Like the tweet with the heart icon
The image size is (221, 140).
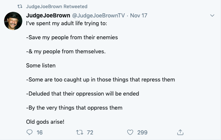130,132
